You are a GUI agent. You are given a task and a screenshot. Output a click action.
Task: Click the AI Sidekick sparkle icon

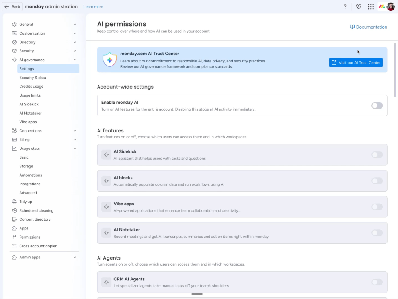tap(106, 155)
